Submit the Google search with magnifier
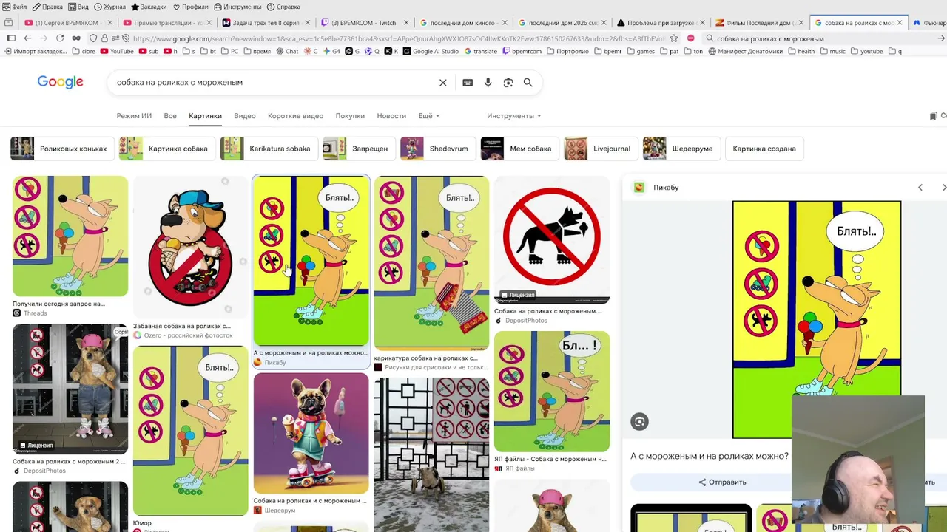Screen dimensions: 947x532 tap(528, 83)
